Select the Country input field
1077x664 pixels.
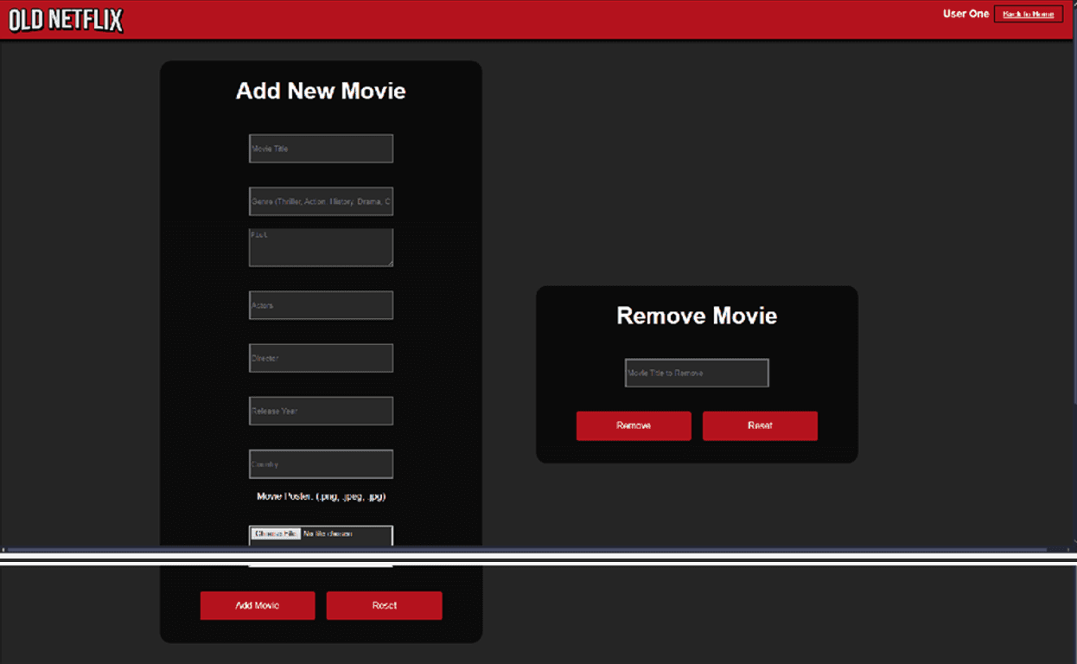pos(321,464)
